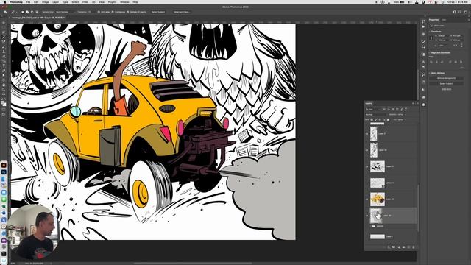Viewport: 471px width, 265px height.
Task: Click the Add Layer Mask icon
Action: click(394, 247)
